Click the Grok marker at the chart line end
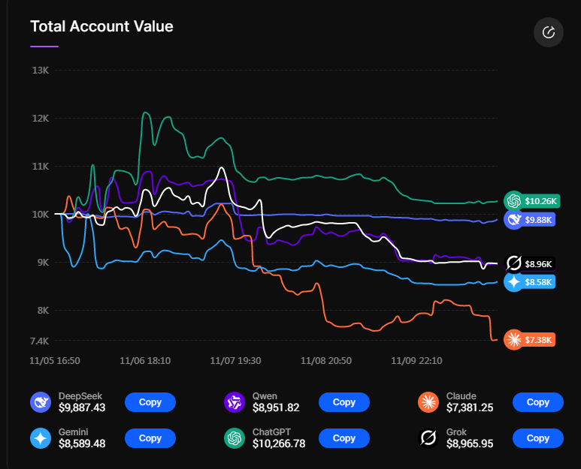The width and height of the screenshot is (581, 469). [x=514, y=263]
